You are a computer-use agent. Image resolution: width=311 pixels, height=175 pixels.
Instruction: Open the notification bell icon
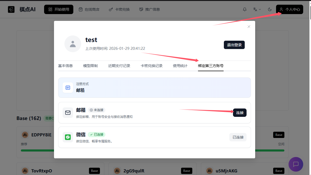click(244, 9)
